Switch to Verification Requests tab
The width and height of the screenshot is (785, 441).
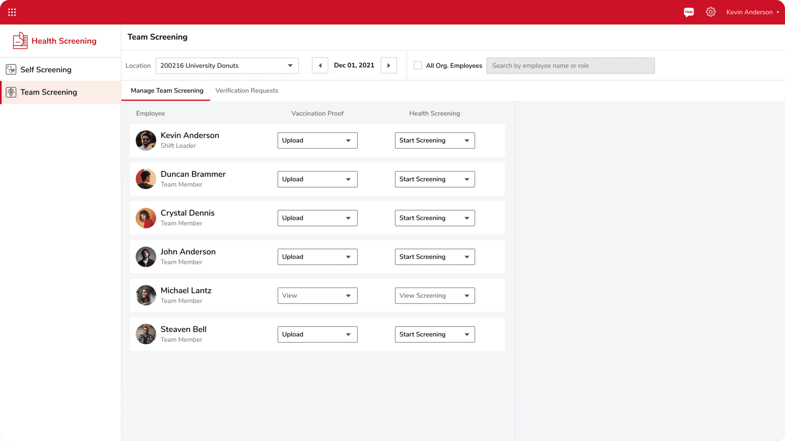(246, 91)
